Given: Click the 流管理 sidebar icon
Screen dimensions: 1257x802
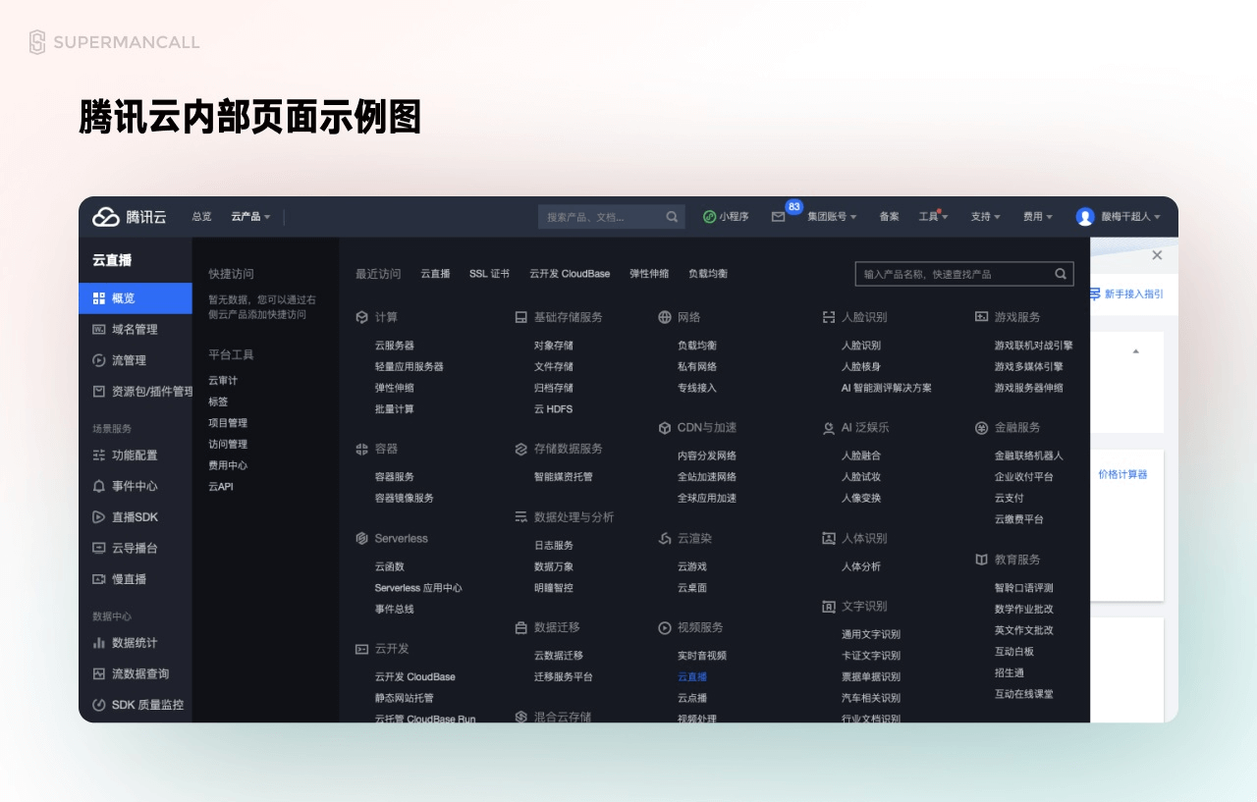Looking at the screenshot, I should [x=98, y=360].
